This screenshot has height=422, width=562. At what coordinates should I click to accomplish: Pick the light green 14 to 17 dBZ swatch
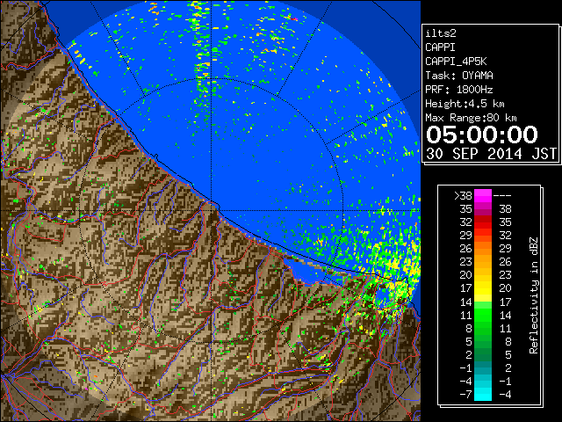tap(483, 302)
